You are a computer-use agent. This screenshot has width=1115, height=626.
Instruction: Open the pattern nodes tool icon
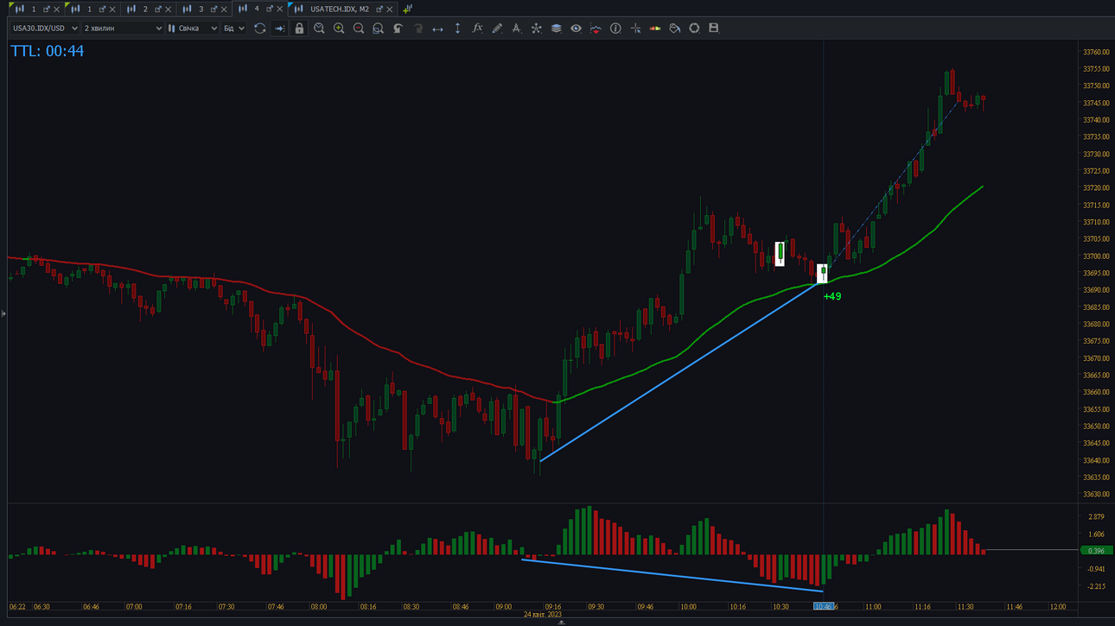click(536, 28)
